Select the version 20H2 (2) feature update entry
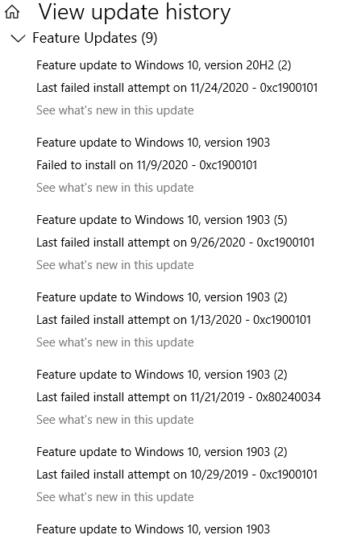The image size is (353, 539). (x=164, y=65)
